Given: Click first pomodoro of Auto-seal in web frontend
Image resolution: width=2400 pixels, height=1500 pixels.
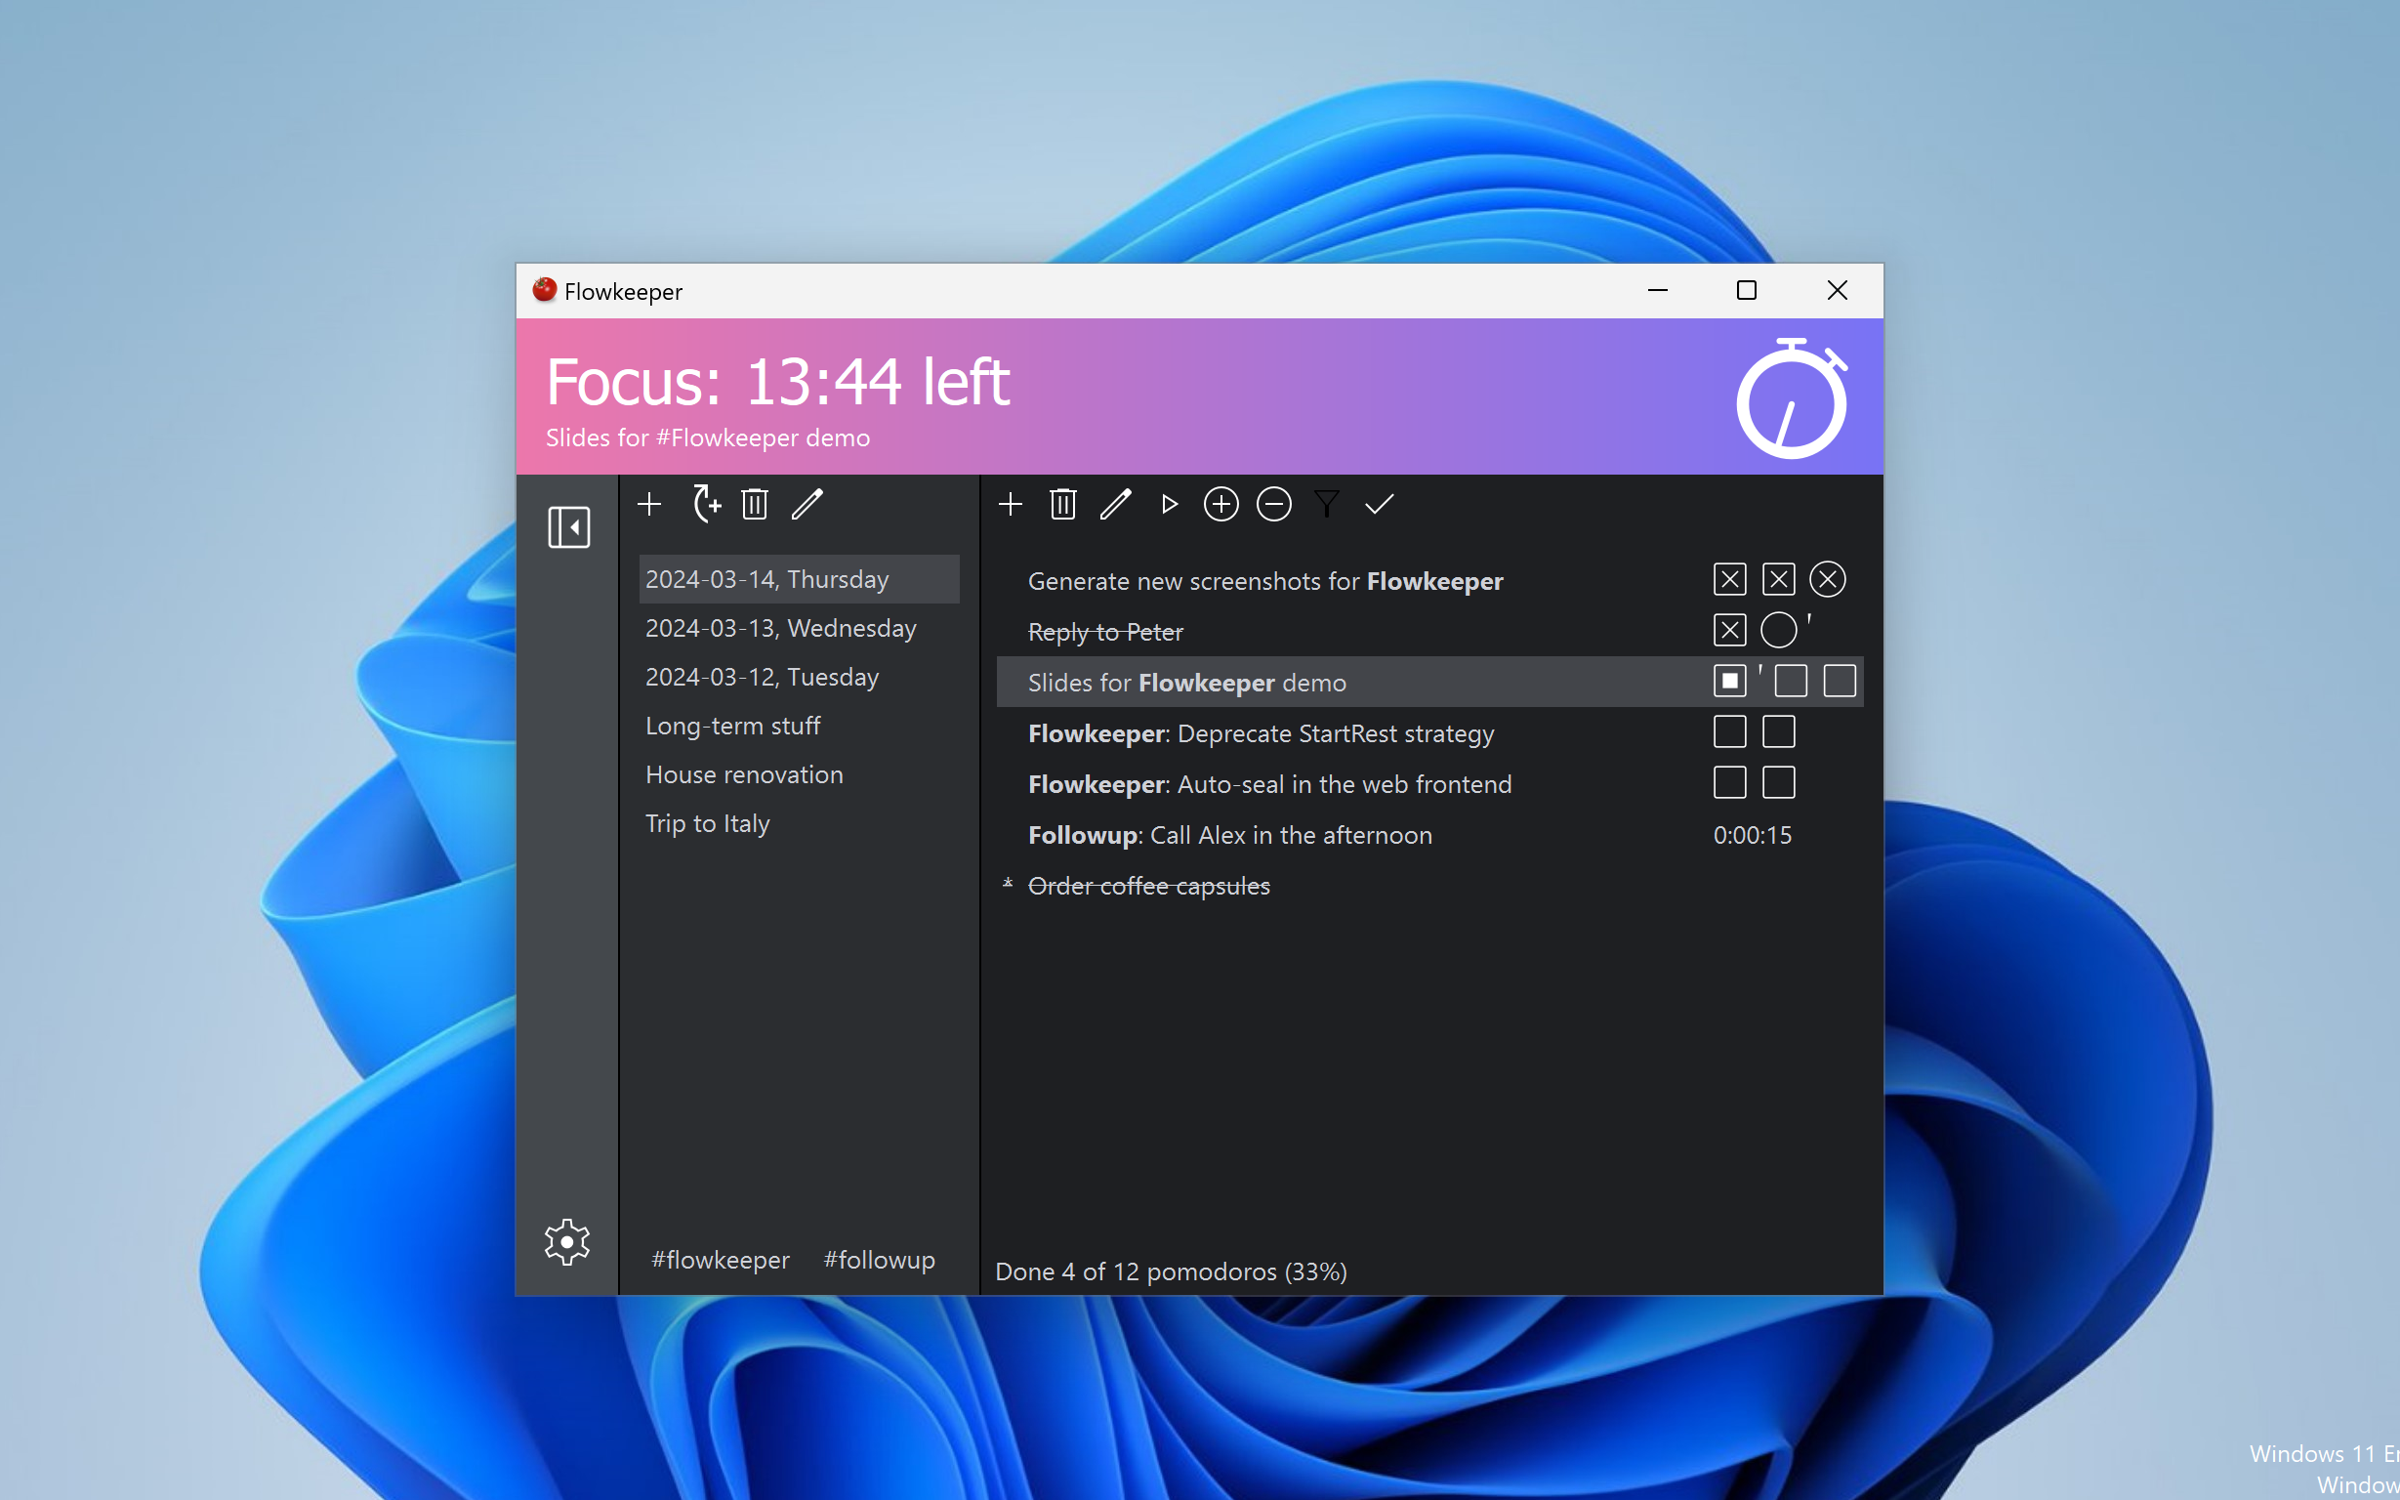Looking at the screenshot, I should 1729,783.
